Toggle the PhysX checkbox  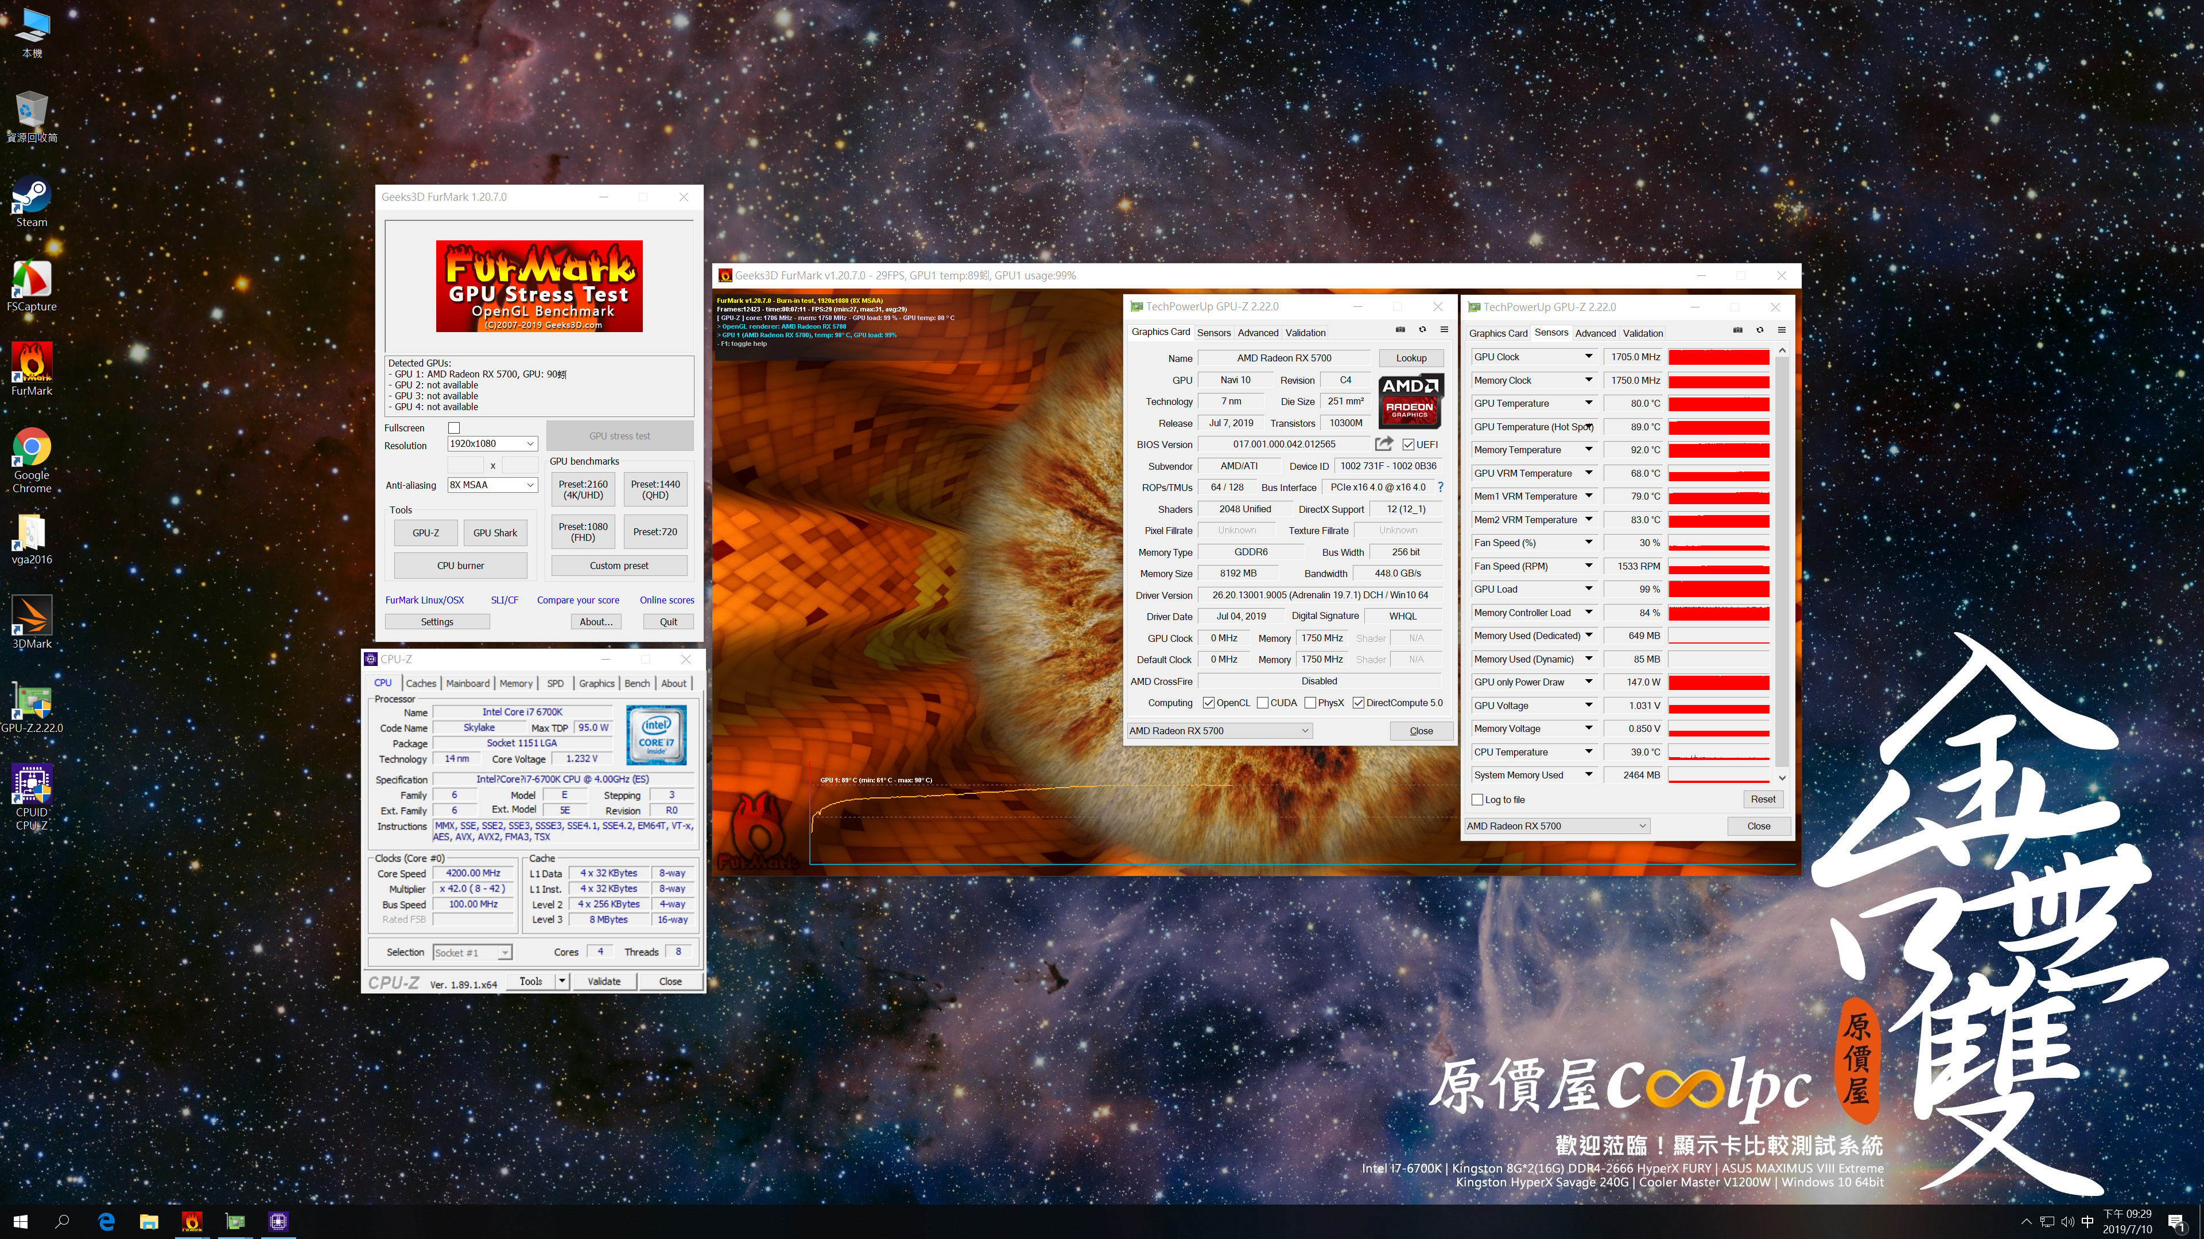(x=1310, y=703)
